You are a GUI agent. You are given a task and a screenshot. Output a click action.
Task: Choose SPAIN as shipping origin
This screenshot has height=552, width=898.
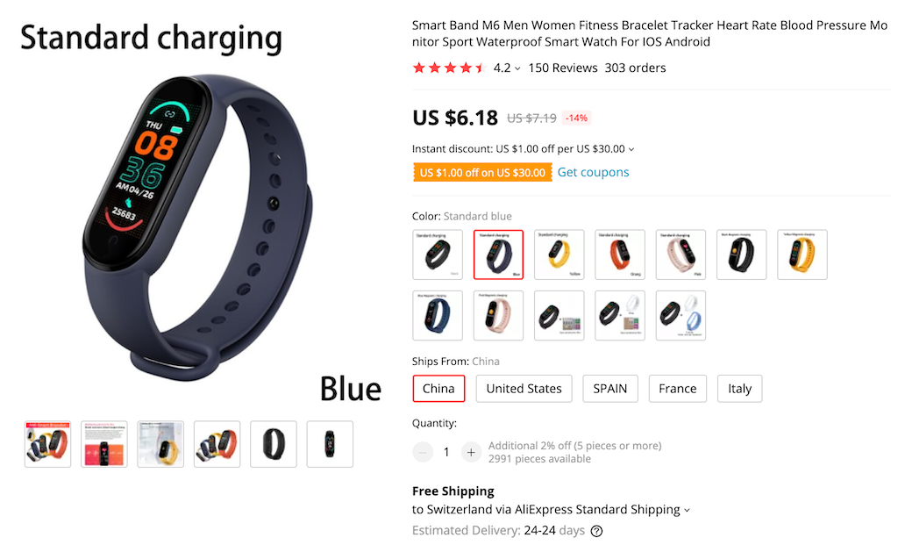pyautogui.click(x=610, y=389)
